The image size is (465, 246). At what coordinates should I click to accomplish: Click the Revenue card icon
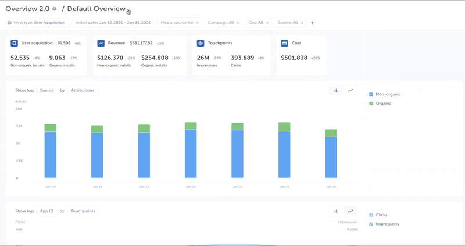point(101,43)
